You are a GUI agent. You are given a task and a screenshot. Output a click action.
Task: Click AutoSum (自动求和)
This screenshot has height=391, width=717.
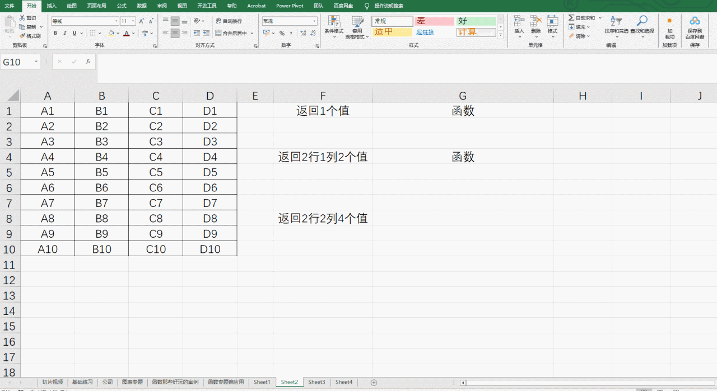coord(582,18)
